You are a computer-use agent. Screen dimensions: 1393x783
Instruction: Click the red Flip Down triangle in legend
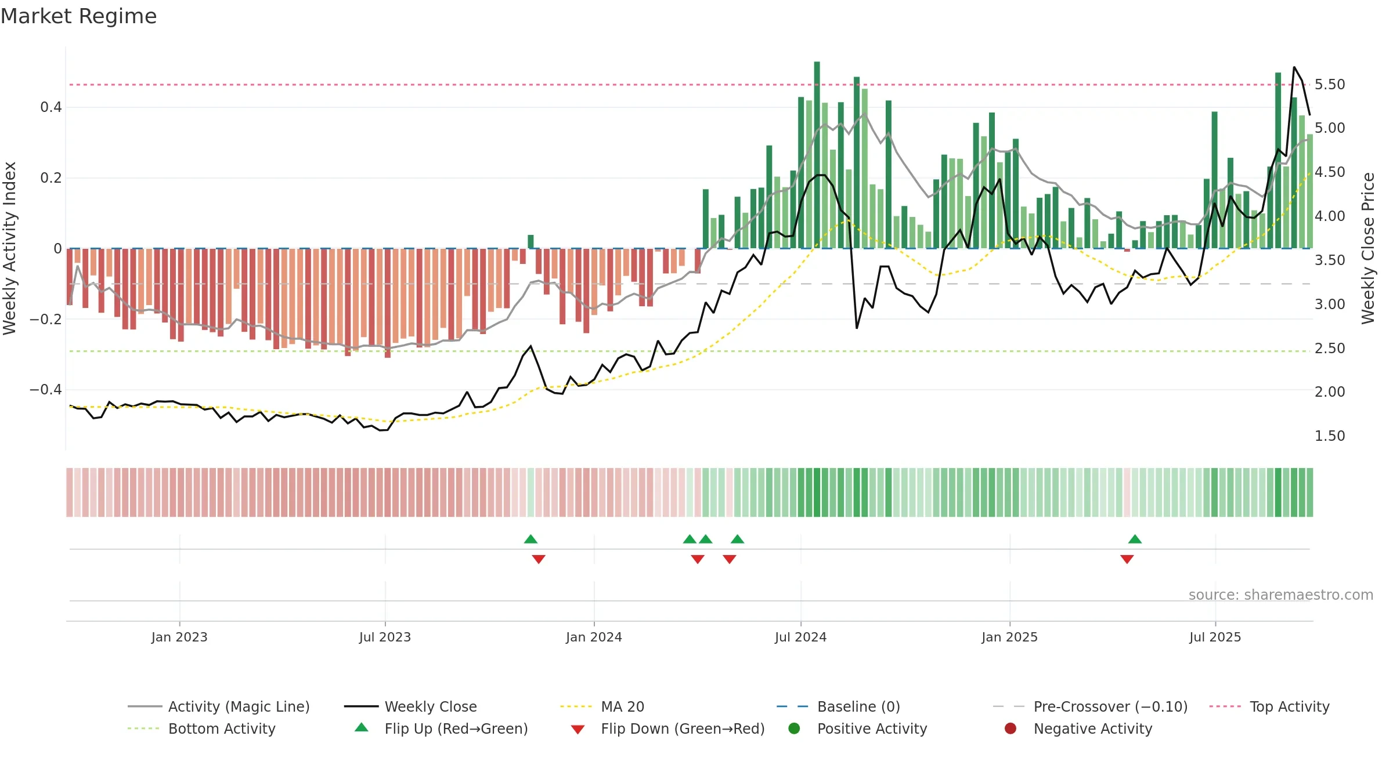tap(578, 730)
